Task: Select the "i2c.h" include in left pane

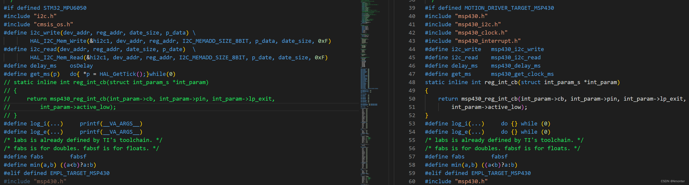Action: click(45, 16)
